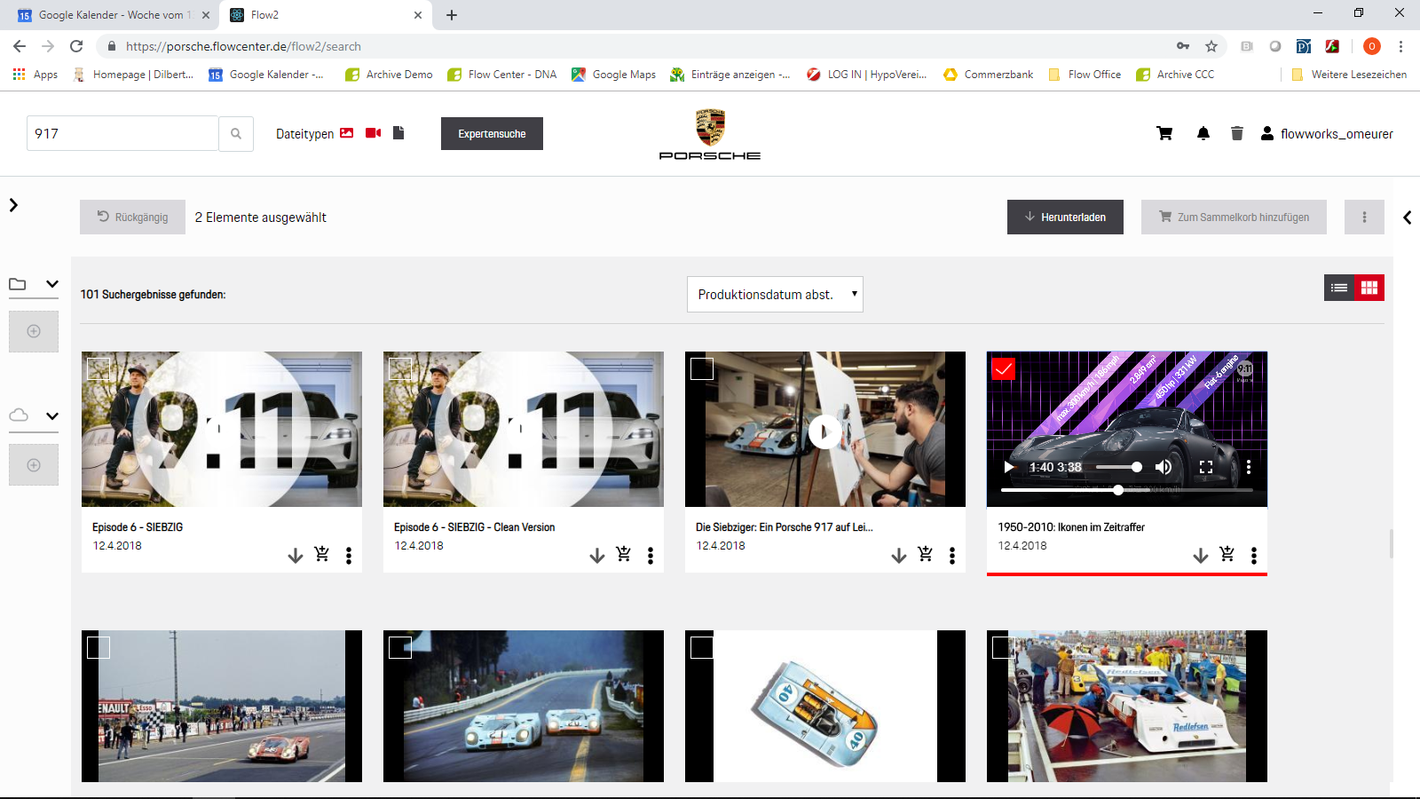This screenshot has height=799, width=1420.
Task: Open the shopping cart in header
Action: (x=1164, y=134)
